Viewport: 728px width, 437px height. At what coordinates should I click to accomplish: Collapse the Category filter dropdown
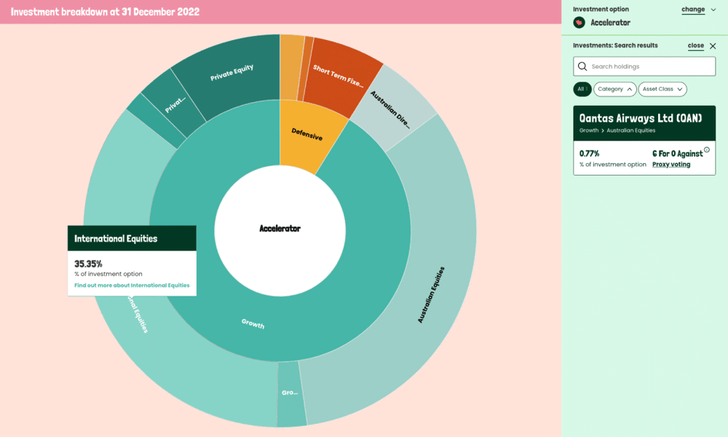click(616, 88)
